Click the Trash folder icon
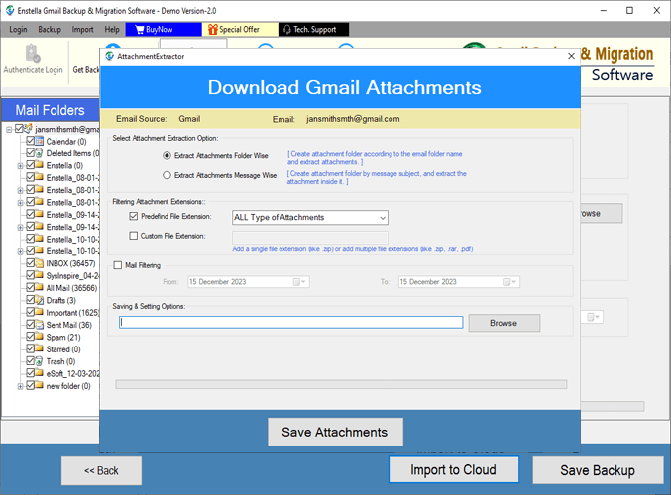 pyautogui.click(x=40, y=361)
